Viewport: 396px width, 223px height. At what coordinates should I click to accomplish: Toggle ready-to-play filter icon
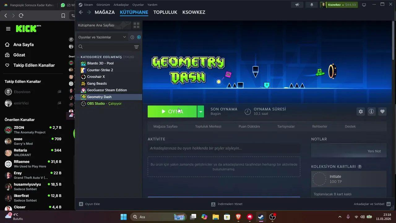click(139, 37)
